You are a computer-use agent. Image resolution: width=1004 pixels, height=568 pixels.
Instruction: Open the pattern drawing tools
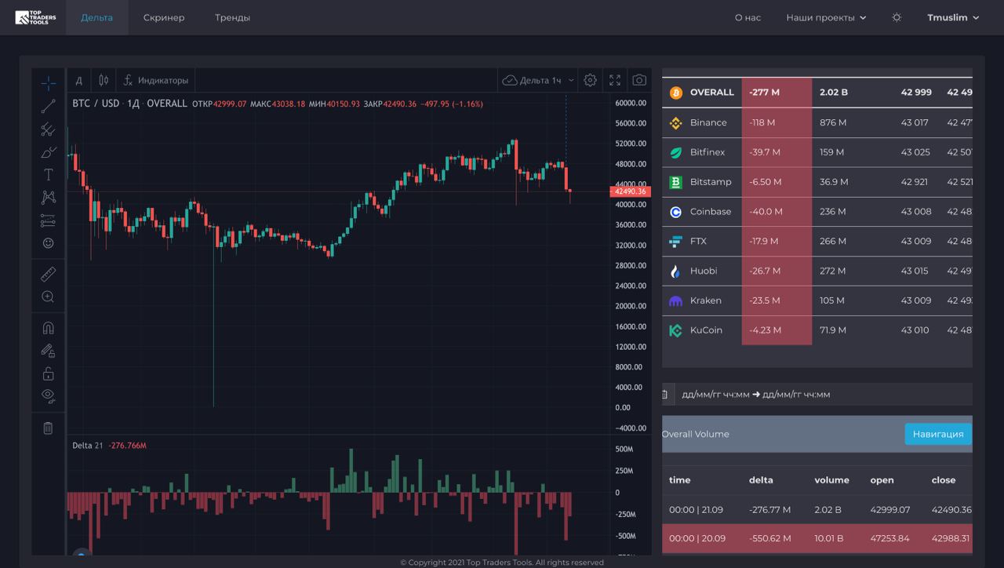click(x=48, y=198)
